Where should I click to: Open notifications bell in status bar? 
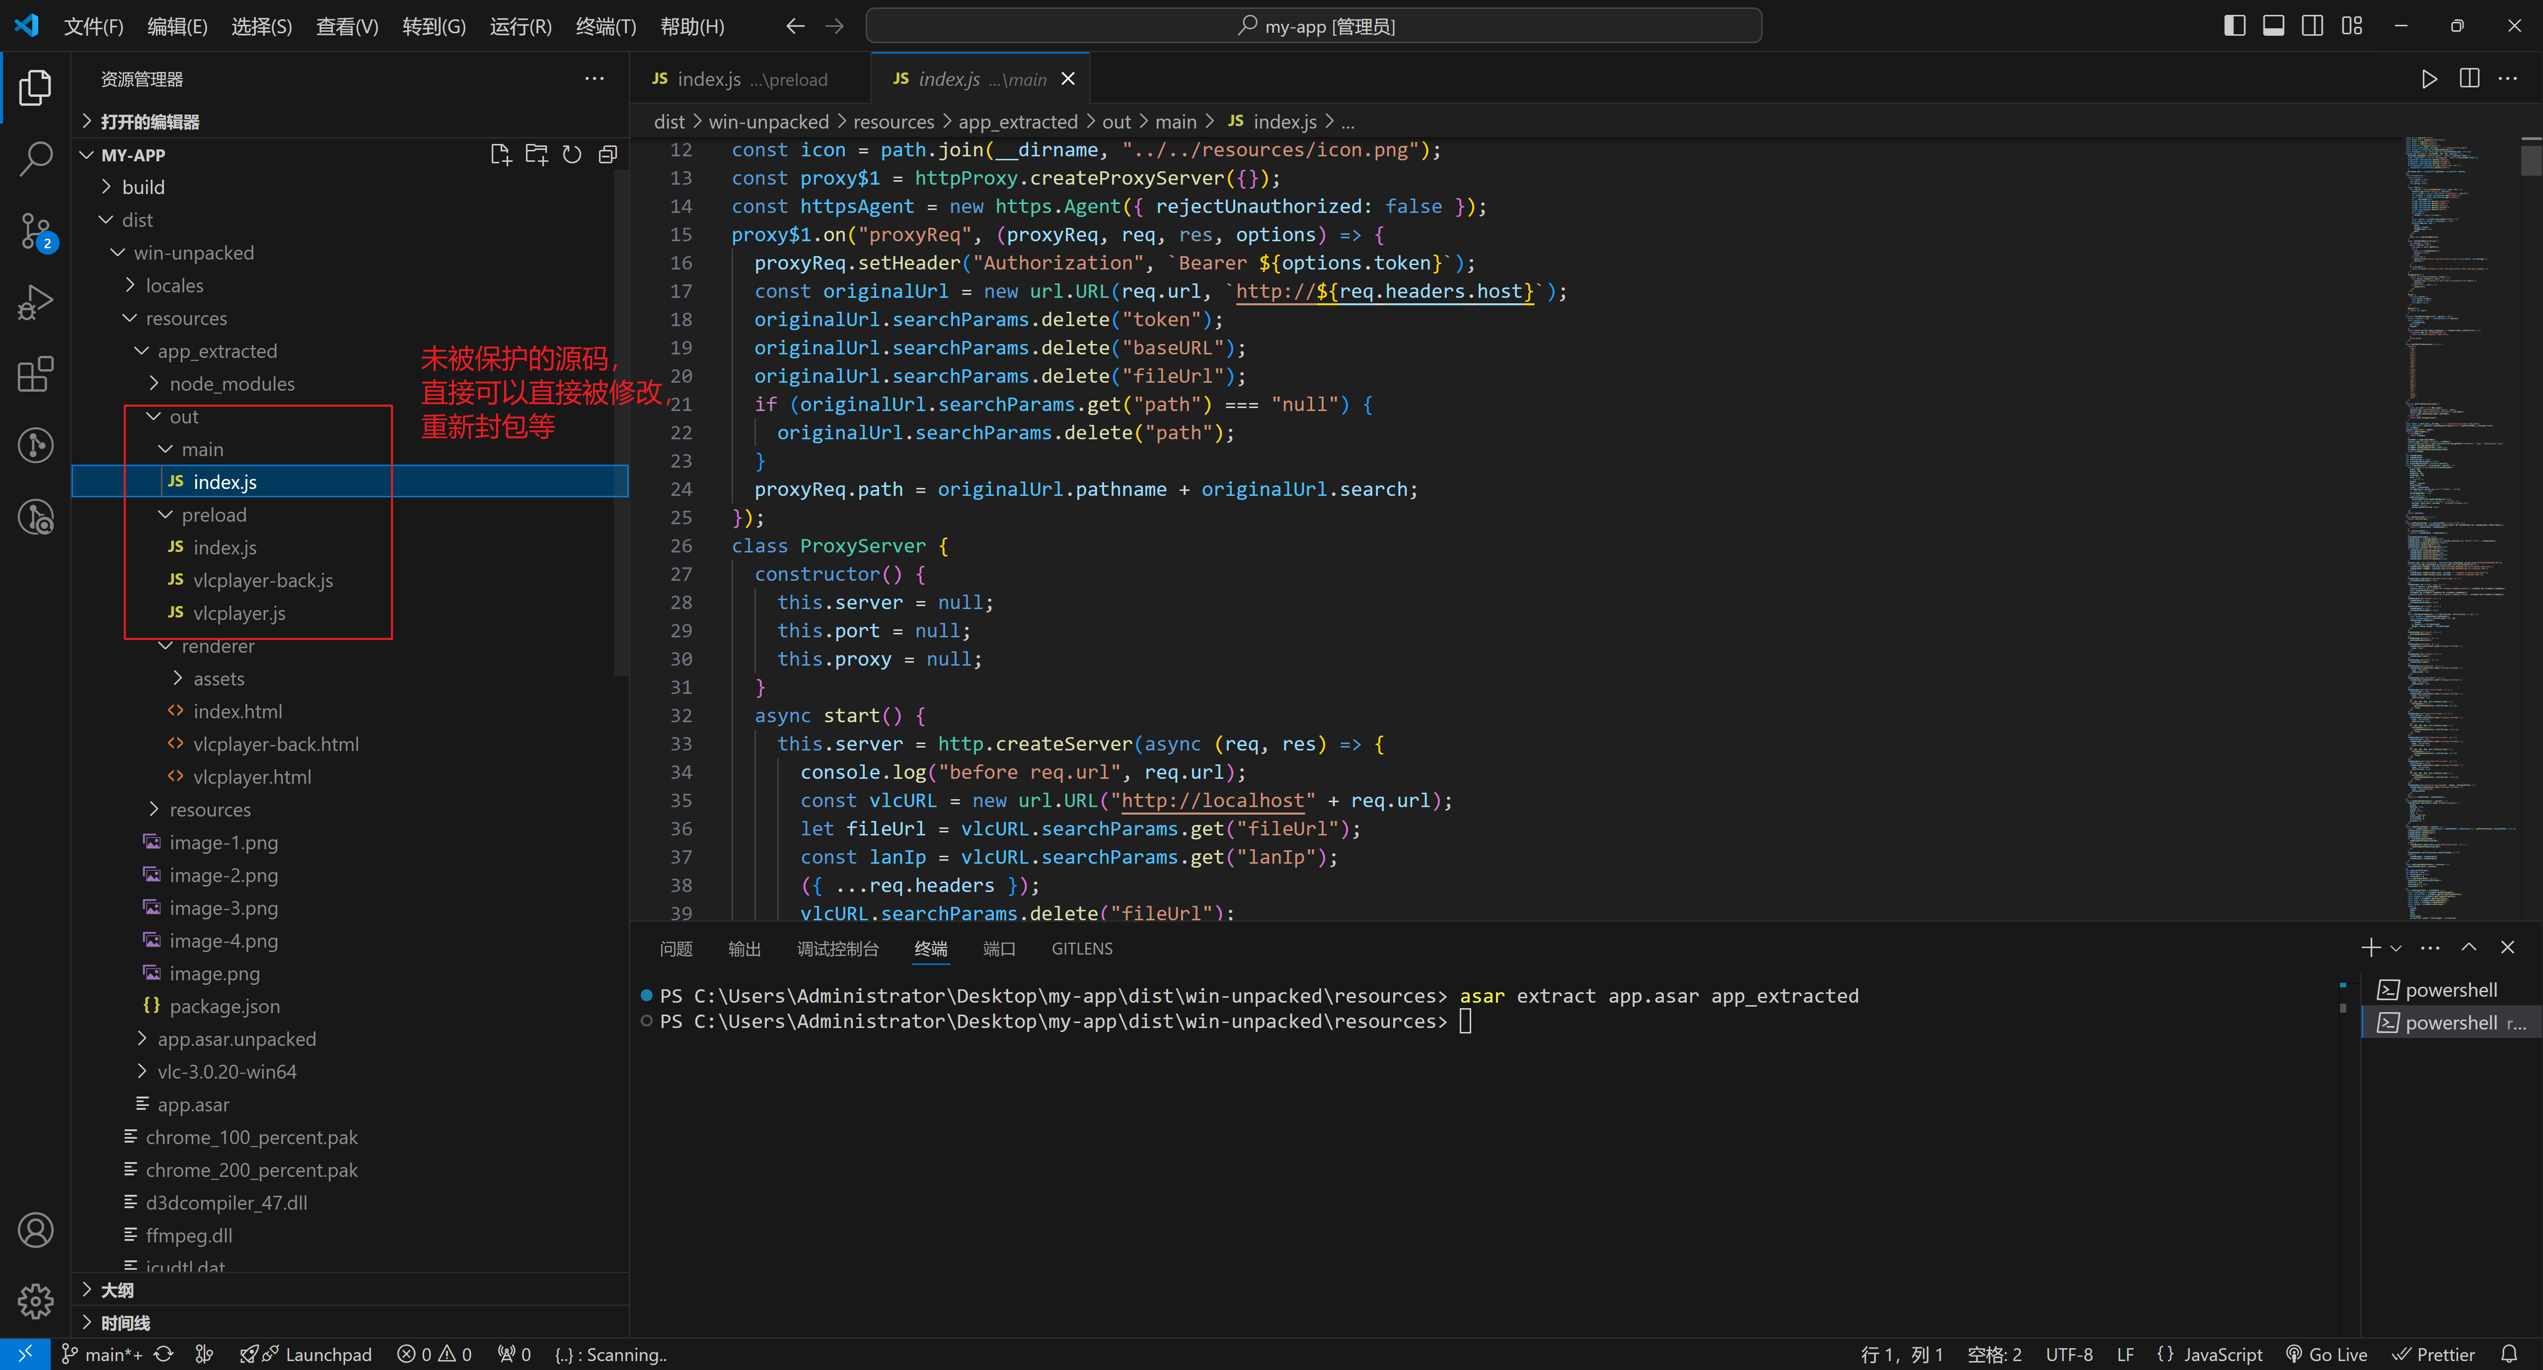(x=2508, y=1354)
